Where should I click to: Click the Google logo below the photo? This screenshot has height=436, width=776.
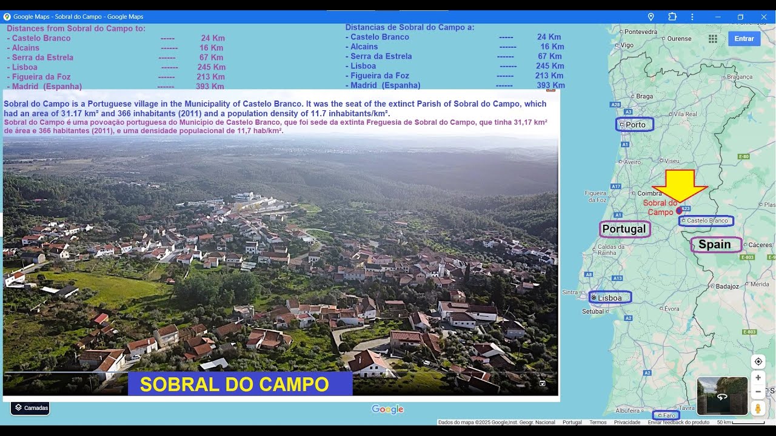click(387, 409)
